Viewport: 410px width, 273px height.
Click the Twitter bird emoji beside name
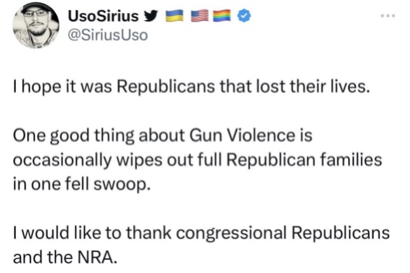click(152, 16)
